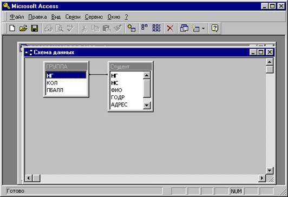Click the Help question mark toolbar icon
Viewport: 288px width, 197px height.
[x=215, y=28]
